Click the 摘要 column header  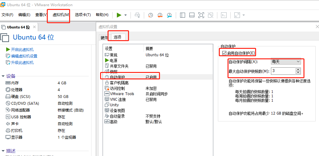tap(178, 48)
